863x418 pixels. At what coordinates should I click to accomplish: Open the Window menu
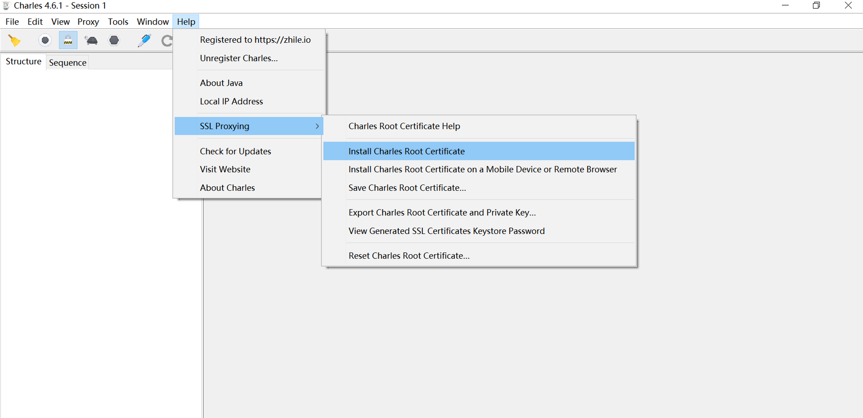153,22
